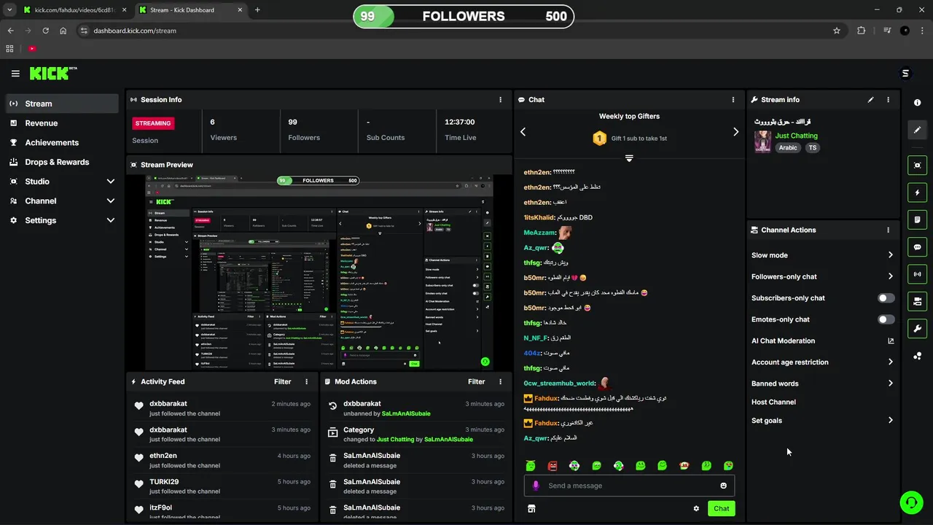Click the broadcast signal sidebar icon
This screenshot has width=933, height=525.
[x=917, y=274]
